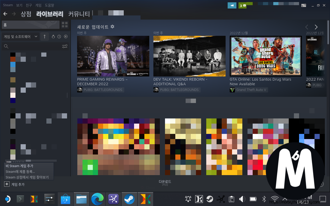The height and width of the screenshot is (206, 330).
Task: Launch Microsoft Edge from taskbar
Action: [x=97, y=199]
